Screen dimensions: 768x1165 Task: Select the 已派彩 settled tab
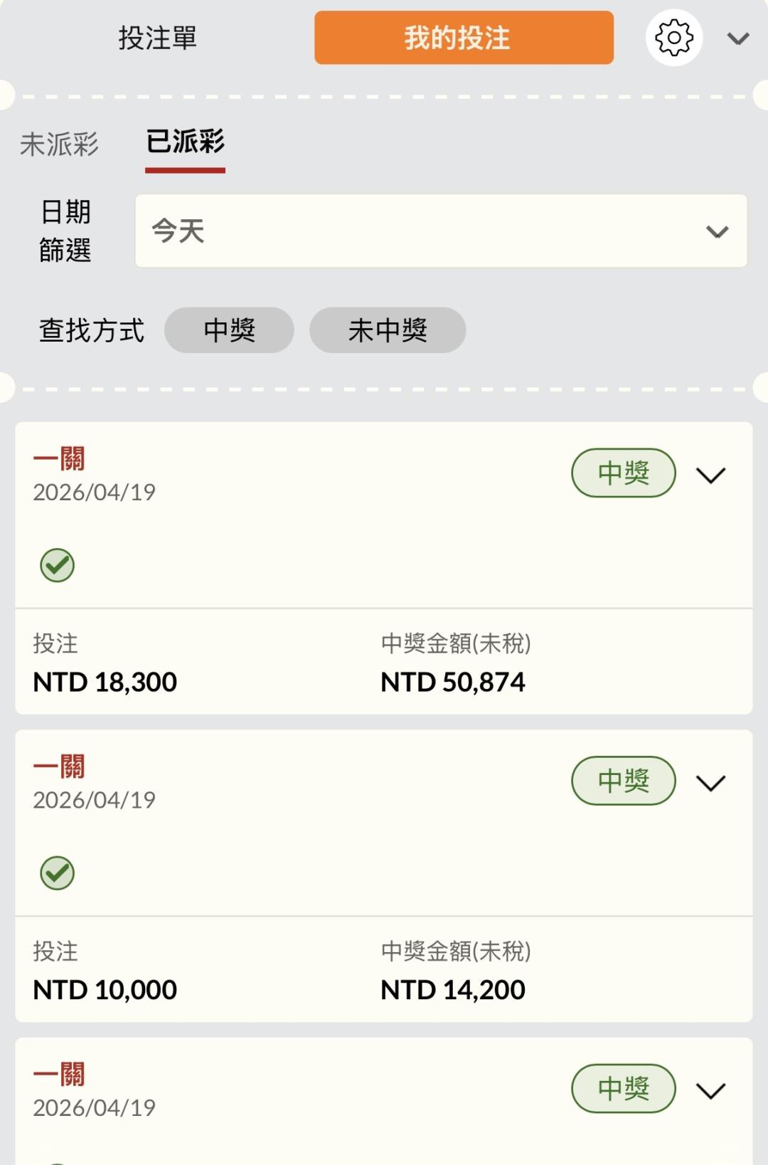tap(185, 142)
